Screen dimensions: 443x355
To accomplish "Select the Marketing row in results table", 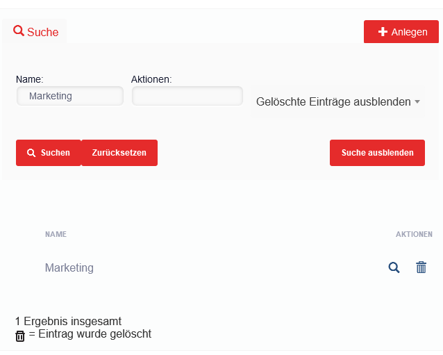I will pos(69,267).
